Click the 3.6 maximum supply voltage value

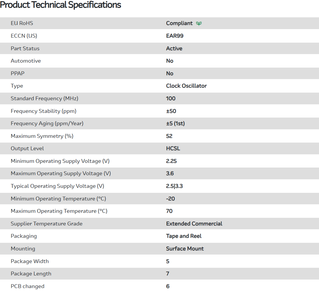pos(170,173)
